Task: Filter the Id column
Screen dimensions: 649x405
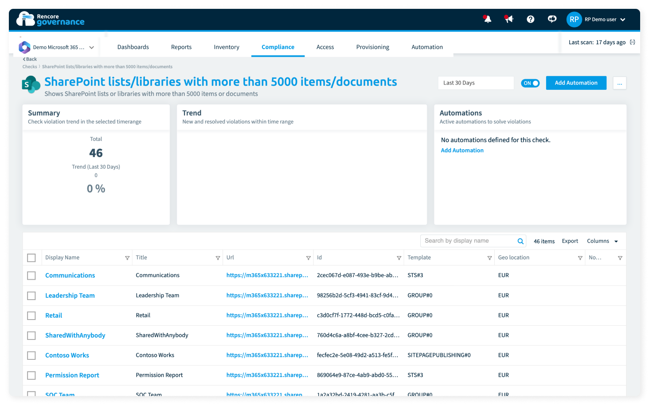Action: pos(399,258)
